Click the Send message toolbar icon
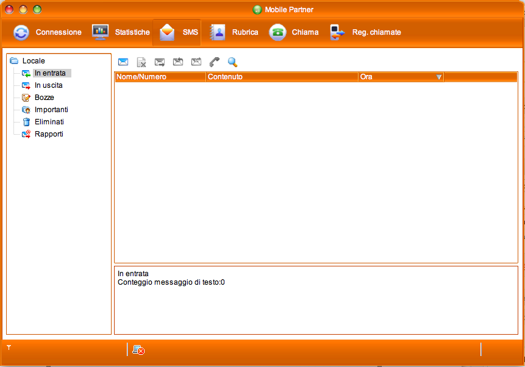Image resolution: width=525 pixels, height=367 pixels. point(160,62)
